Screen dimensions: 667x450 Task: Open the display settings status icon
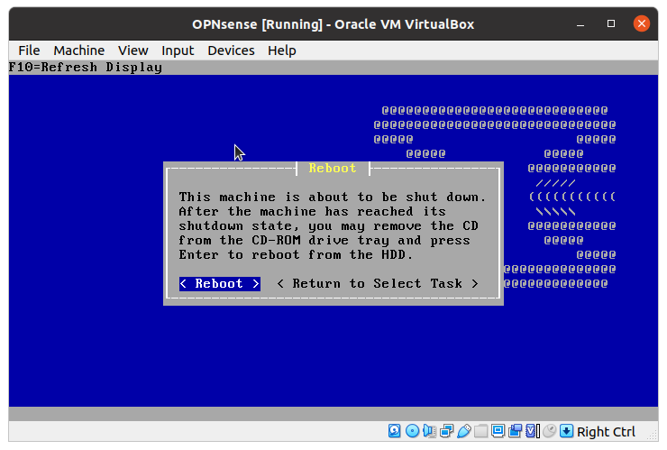click(x=498, y=431)
